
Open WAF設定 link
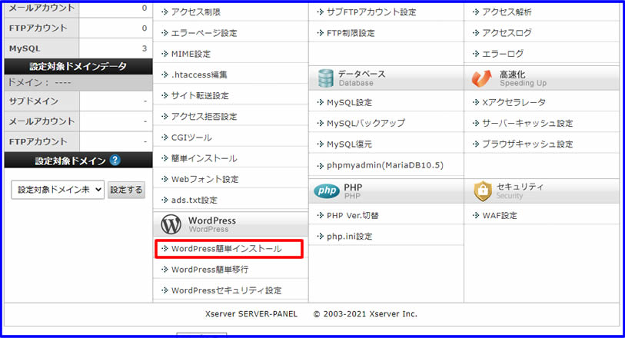pos(500,215)
